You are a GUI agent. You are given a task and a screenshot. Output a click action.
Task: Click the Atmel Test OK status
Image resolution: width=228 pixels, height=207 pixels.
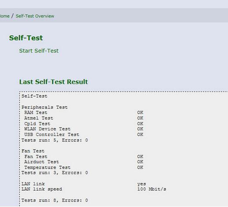140,118
